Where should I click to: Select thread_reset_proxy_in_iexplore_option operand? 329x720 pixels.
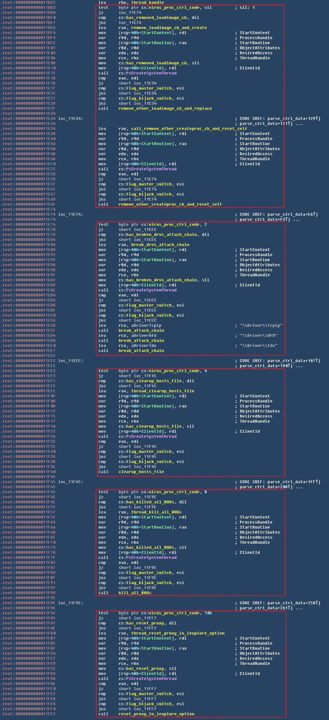[178, 633]
